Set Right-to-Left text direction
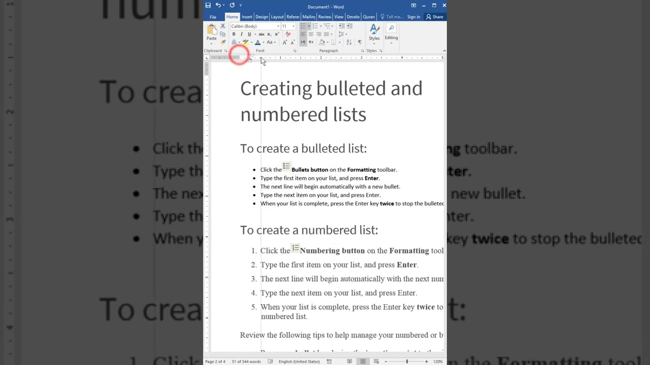The width and height of the screenshot is (650, 365). point(311,42)
